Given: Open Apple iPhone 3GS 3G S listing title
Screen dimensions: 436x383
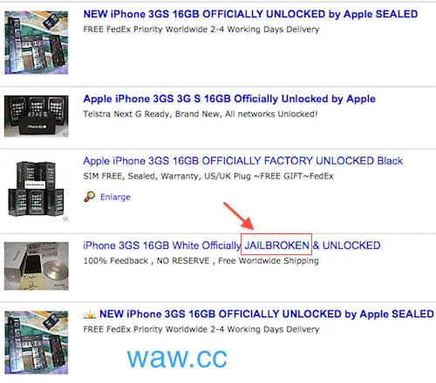Looking at the screenshot, I should (x=229, y=99).
